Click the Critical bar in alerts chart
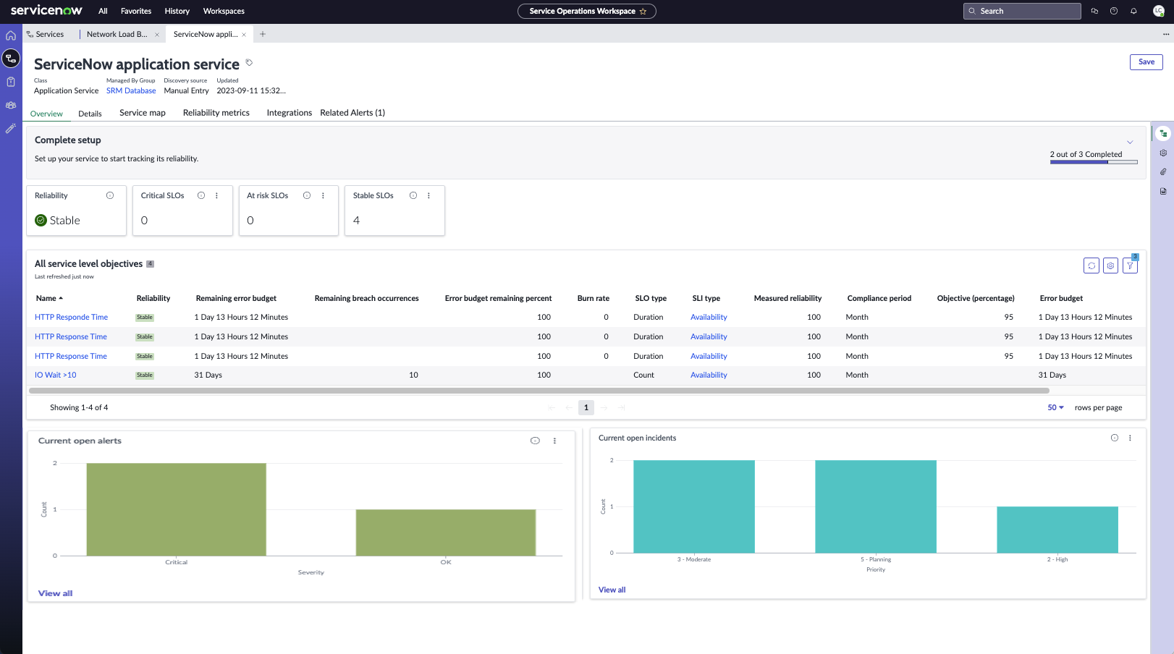The height and width of the screenshot is (654, 1174). point(176,509)
